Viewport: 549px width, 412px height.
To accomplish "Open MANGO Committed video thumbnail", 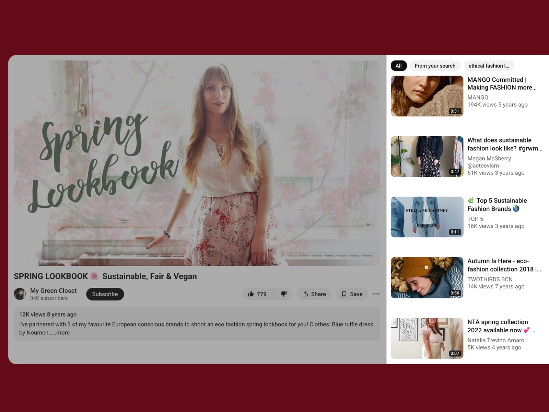I will (x=427, y=96).
